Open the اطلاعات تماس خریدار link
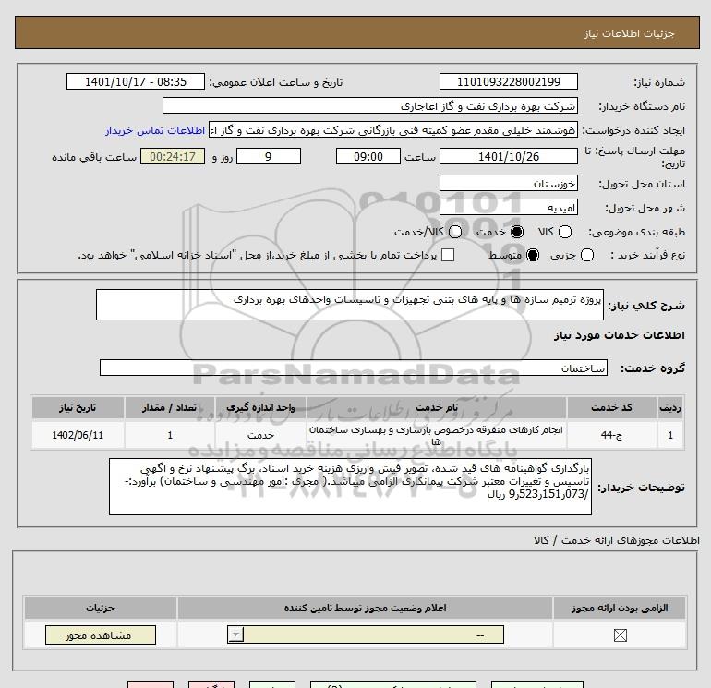Viewport: 711px width, 688px height. click(x=155, y=130)
